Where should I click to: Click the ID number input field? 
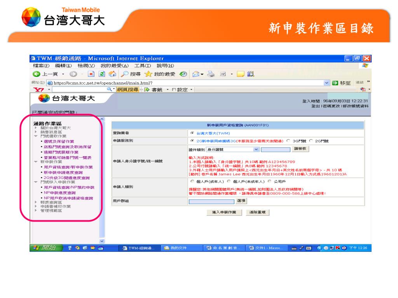276,149
